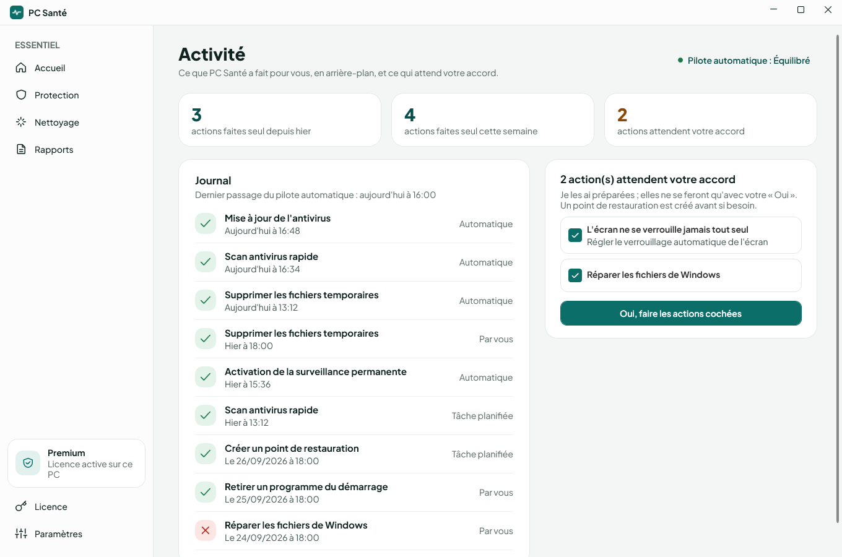The height and width of the screenshot is (557, 842).
Task: Click the "2 actions attendent votre accord" card
Action: [711, 120]
